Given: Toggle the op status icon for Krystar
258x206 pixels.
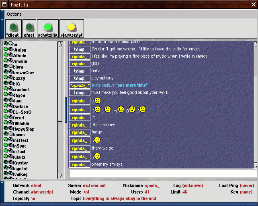Looking at the screenshot, I should tap(6, 162).
